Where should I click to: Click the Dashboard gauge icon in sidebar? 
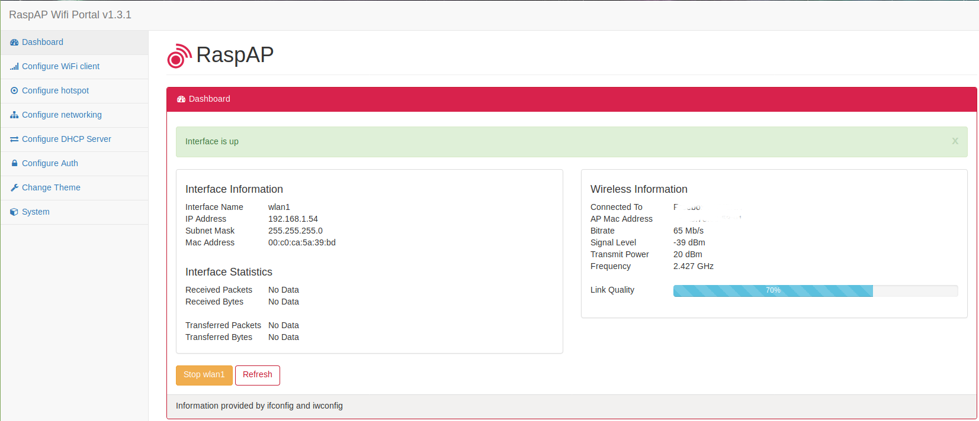coord(14,43)
